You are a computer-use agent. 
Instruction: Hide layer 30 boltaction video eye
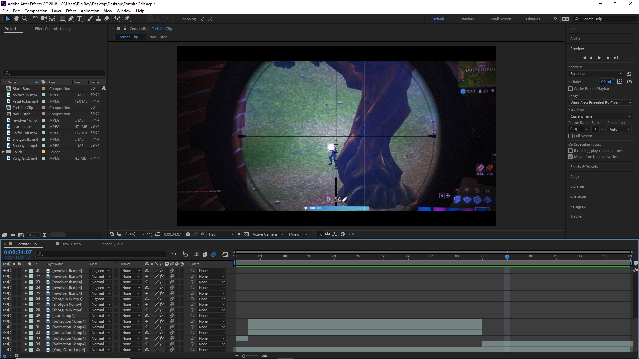pyautogui.click(x=4, y=321)
